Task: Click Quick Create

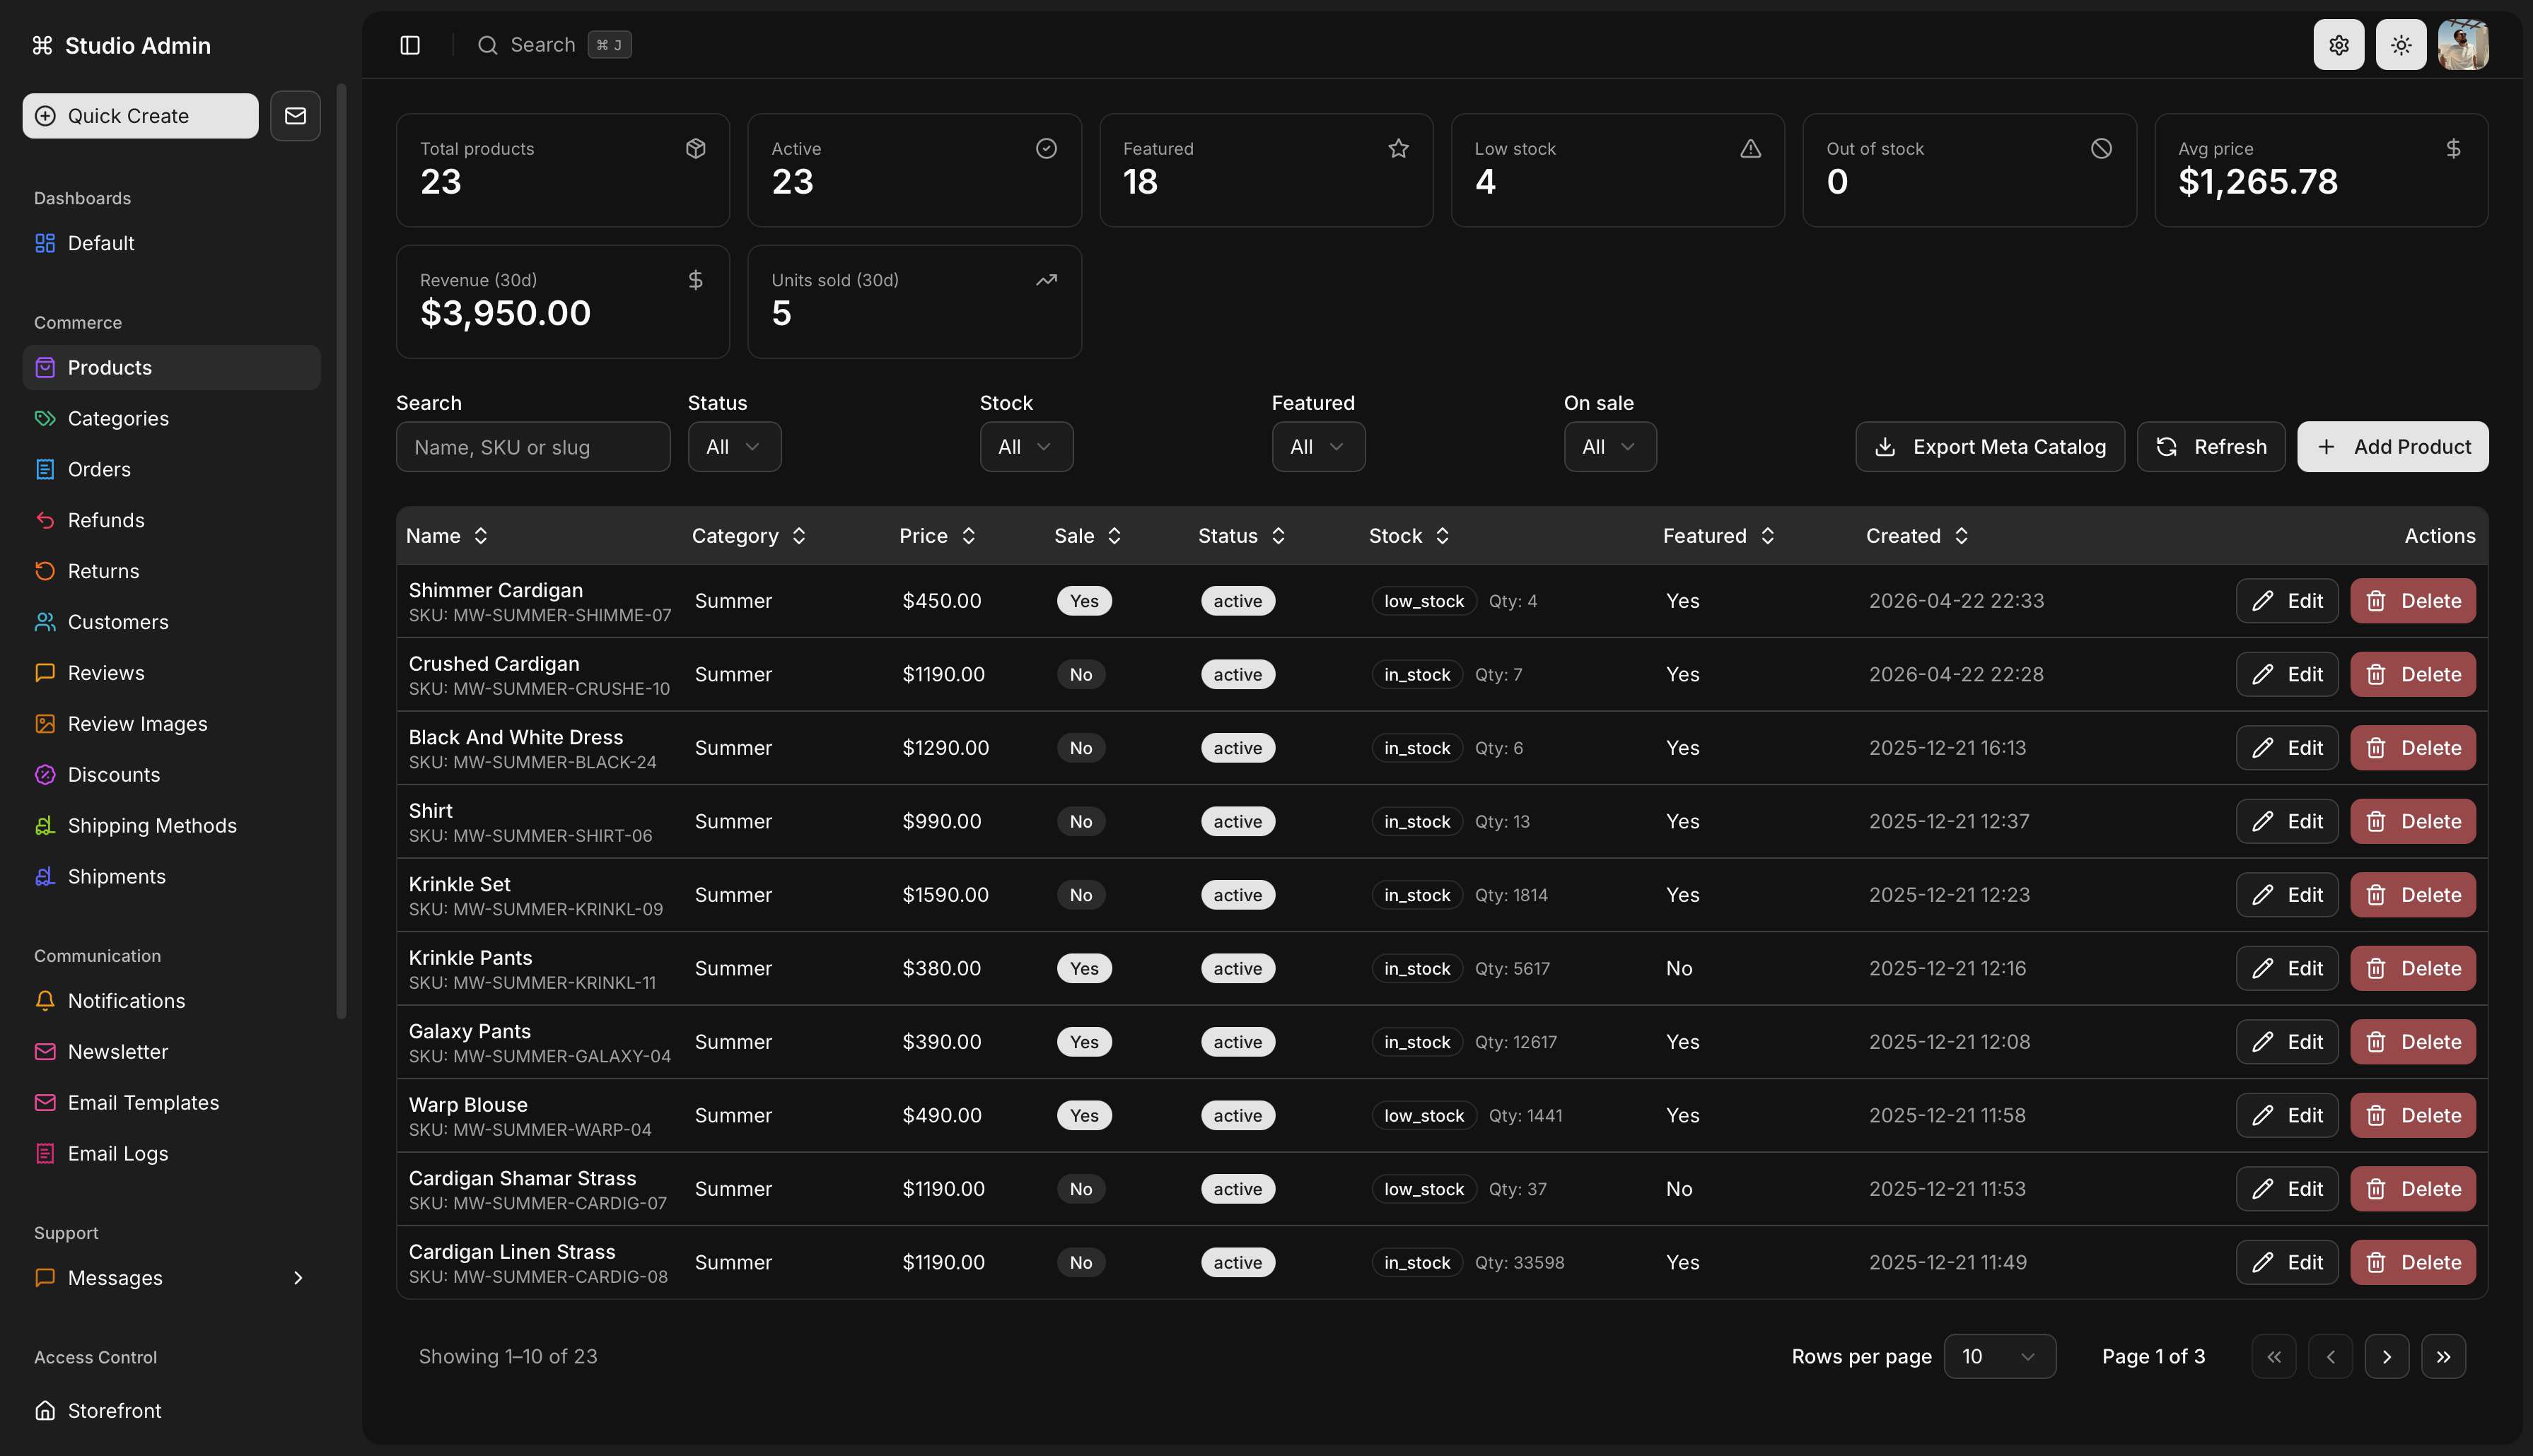Action: [x=140, y=116]
